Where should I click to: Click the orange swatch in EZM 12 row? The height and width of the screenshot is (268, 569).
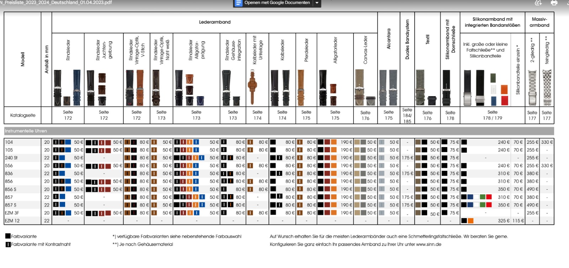tap(470, 221)
